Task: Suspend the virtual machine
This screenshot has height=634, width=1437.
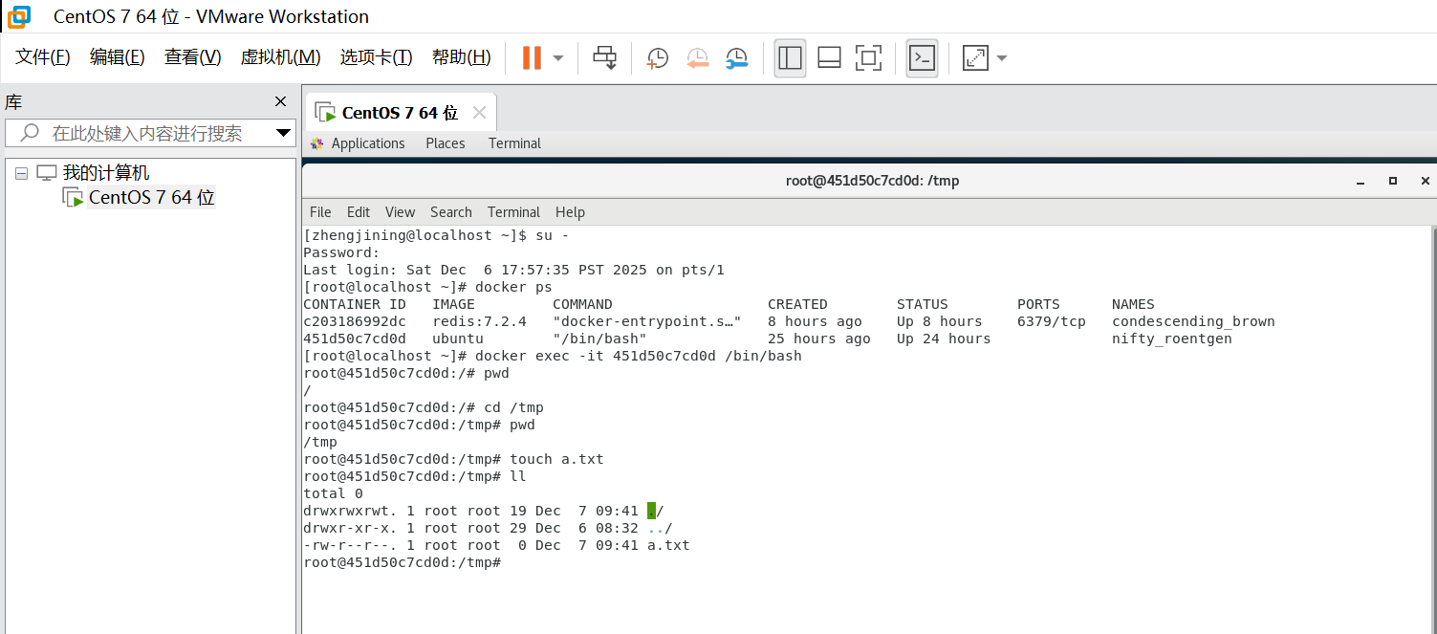Action: [531, 57]
